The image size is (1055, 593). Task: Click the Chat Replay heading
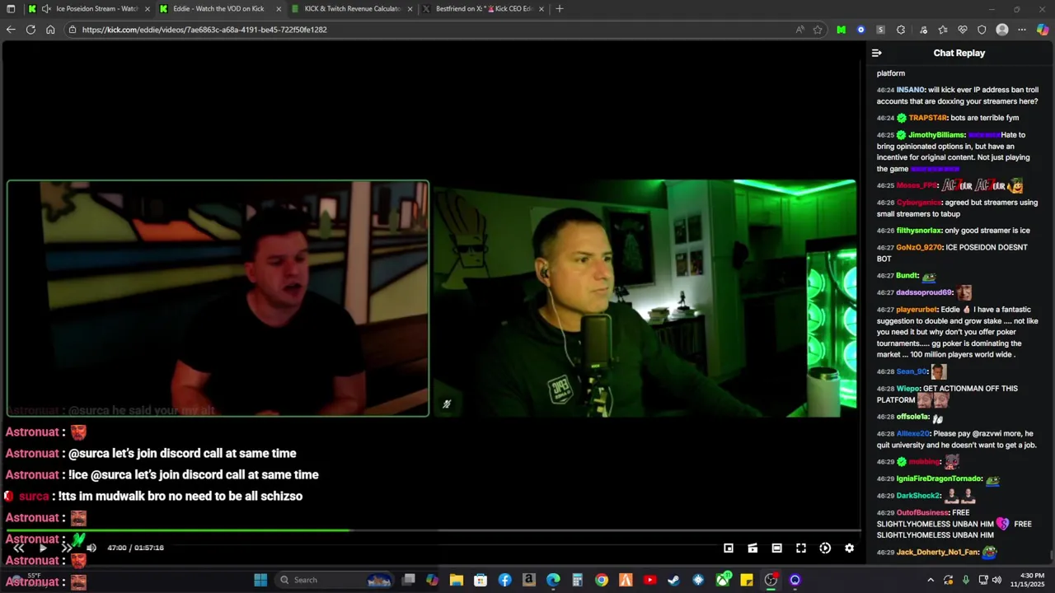[959, 53]
